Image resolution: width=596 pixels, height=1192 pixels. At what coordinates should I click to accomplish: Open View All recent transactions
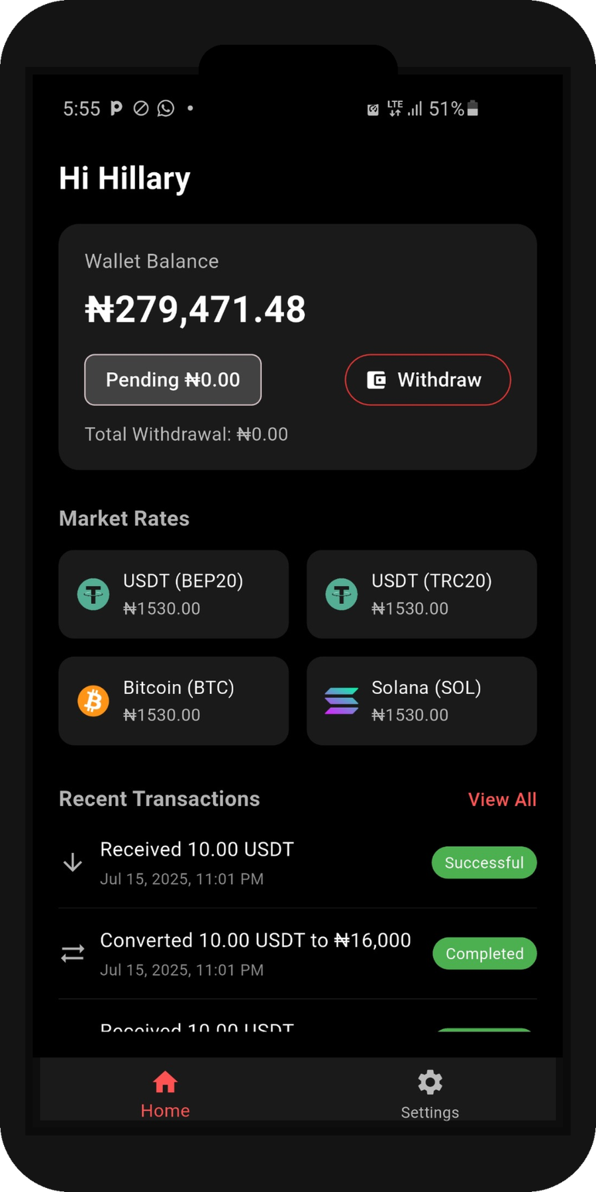pyautogui.click(x=502, y=799)
